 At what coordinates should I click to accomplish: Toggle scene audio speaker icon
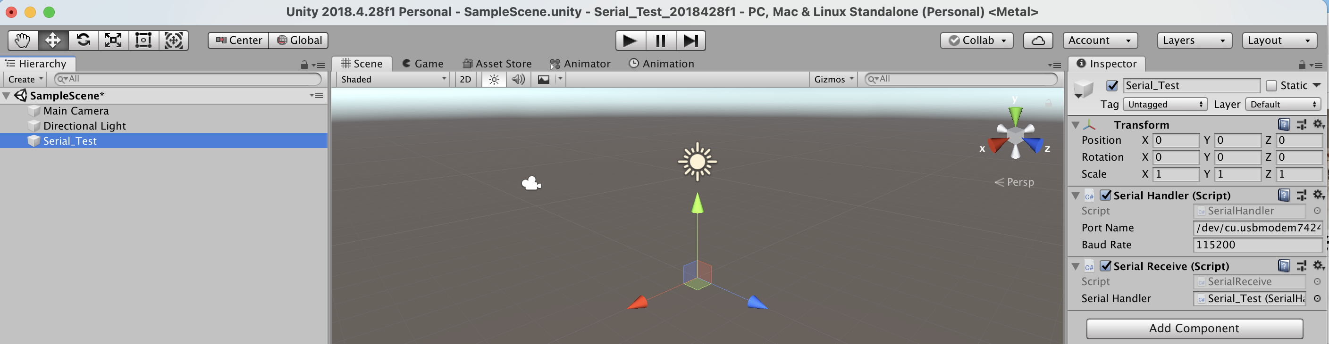coord(518,79)
